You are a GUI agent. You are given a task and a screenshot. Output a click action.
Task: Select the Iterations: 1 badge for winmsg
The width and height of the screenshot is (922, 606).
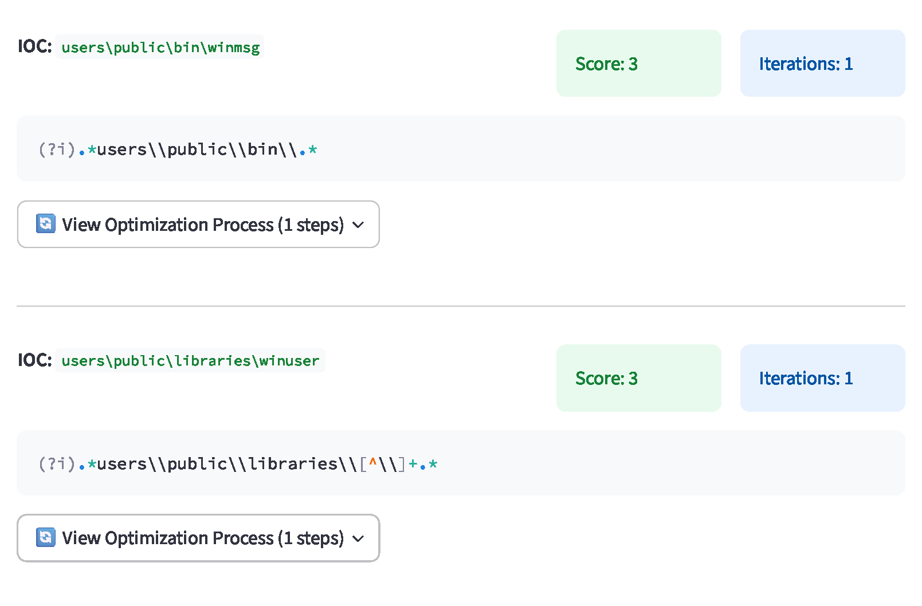pyautogui.click(x=822, y=63)
